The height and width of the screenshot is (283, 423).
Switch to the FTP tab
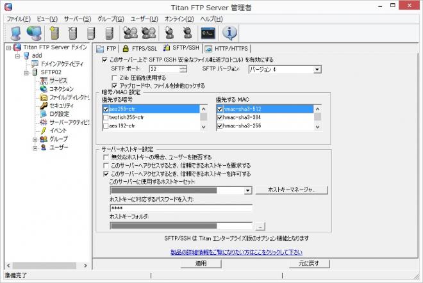point(106,49)
